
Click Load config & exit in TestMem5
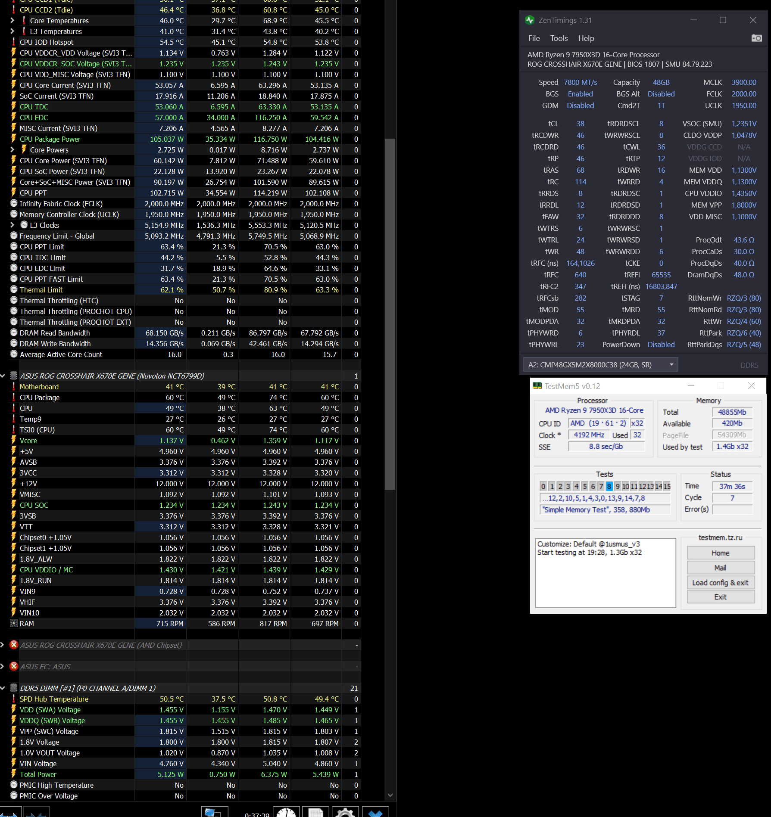point(721,582)
